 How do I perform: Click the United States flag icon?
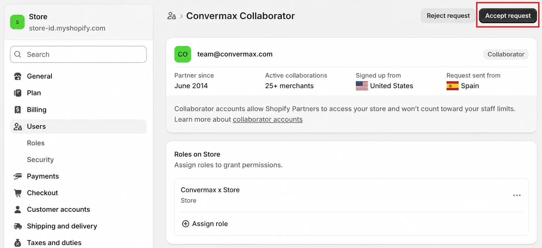[362, 86]
